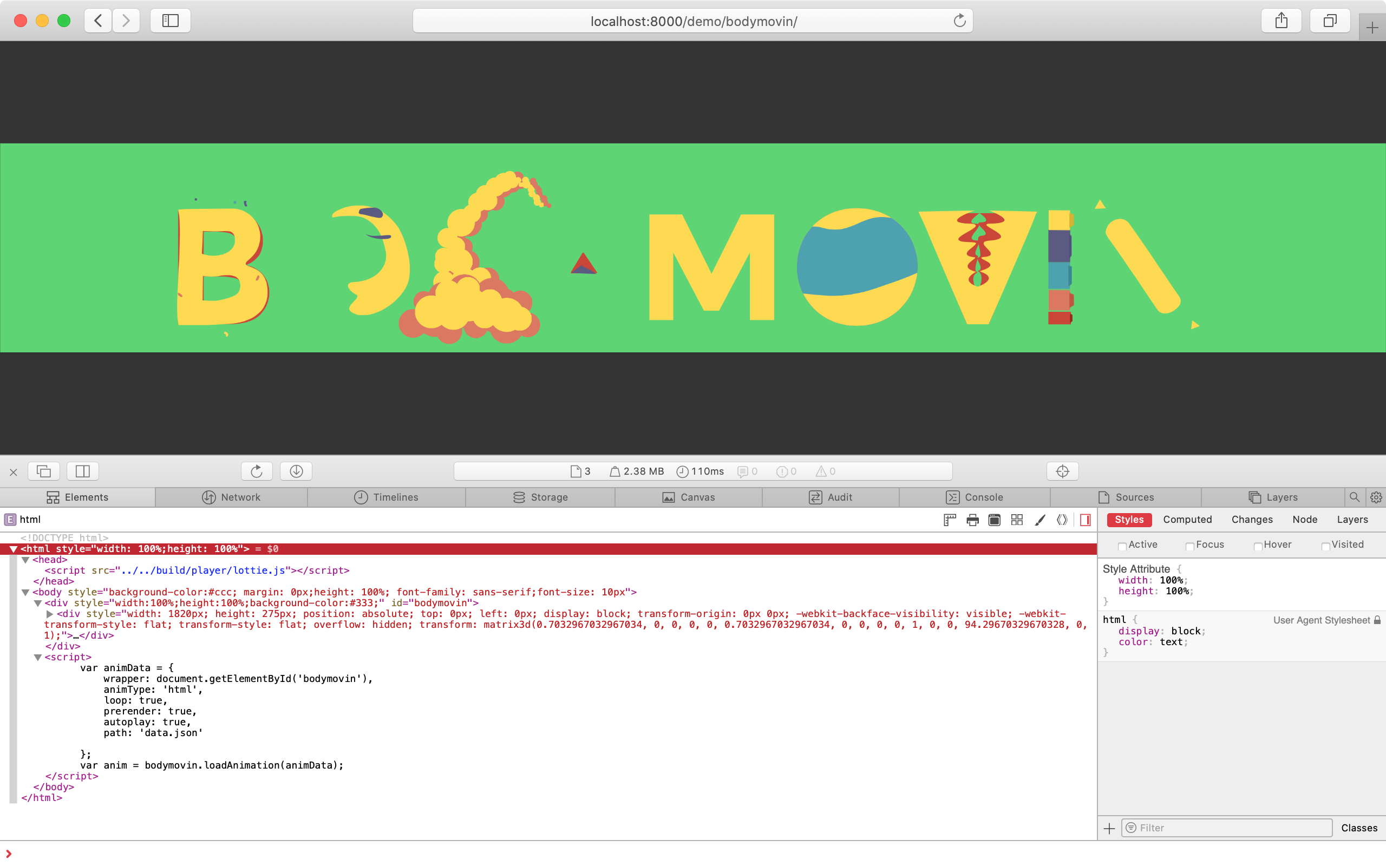Collapse the body element in DOM tree

(x=25, y=592)
